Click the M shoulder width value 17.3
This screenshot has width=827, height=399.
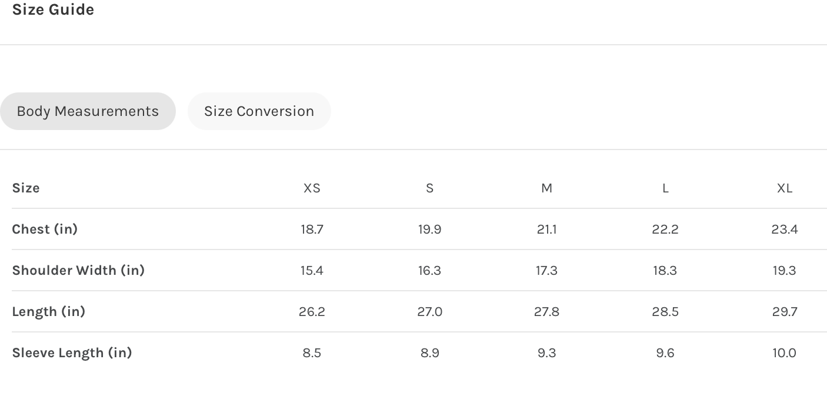tap(546, 271)
